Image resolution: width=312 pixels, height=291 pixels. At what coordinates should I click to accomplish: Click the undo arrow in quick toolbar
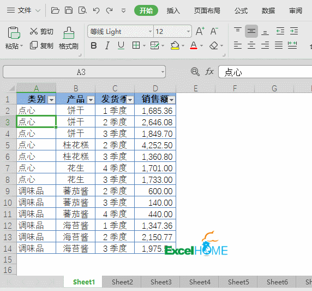[x=96, y=10]
